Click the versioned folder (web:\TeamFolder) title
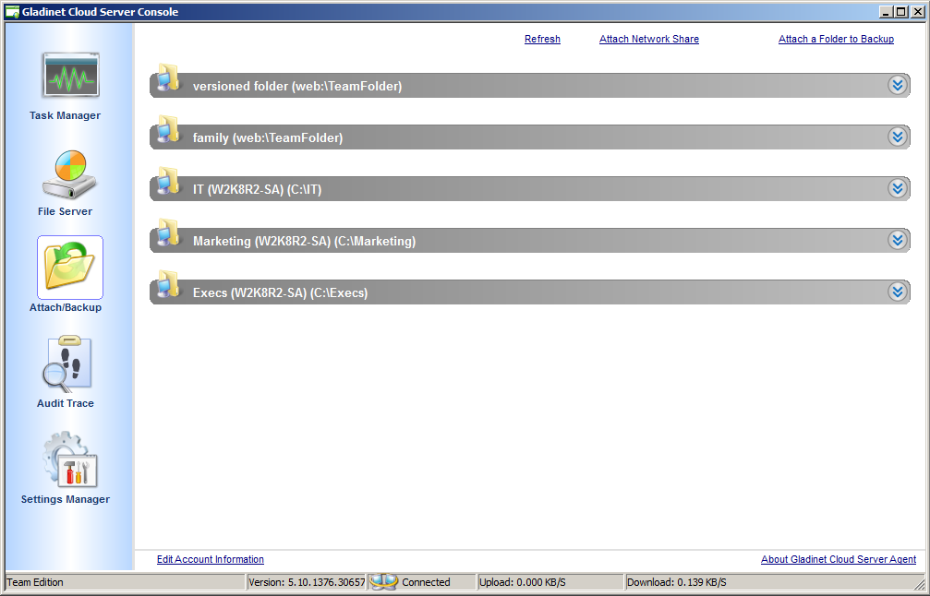 pyautogui.click(x=297, y=87)
